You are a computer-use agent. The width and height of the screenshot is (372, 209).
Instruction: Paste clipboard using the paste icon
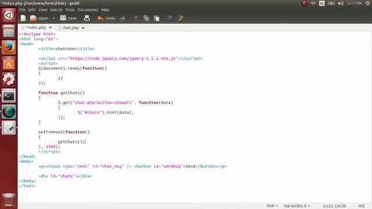pos(156,18)
